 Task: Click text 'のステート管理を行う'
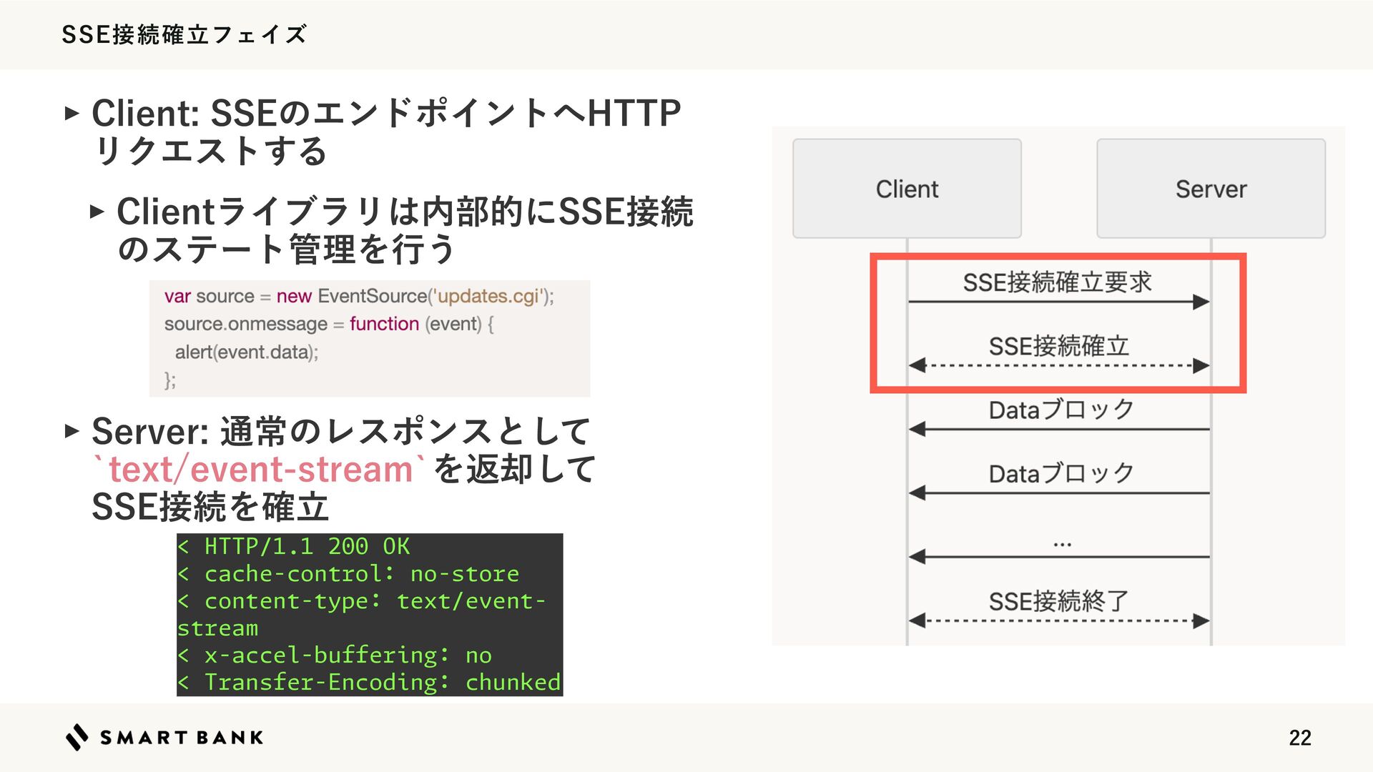pyautogui.click(x=286, y=249)
